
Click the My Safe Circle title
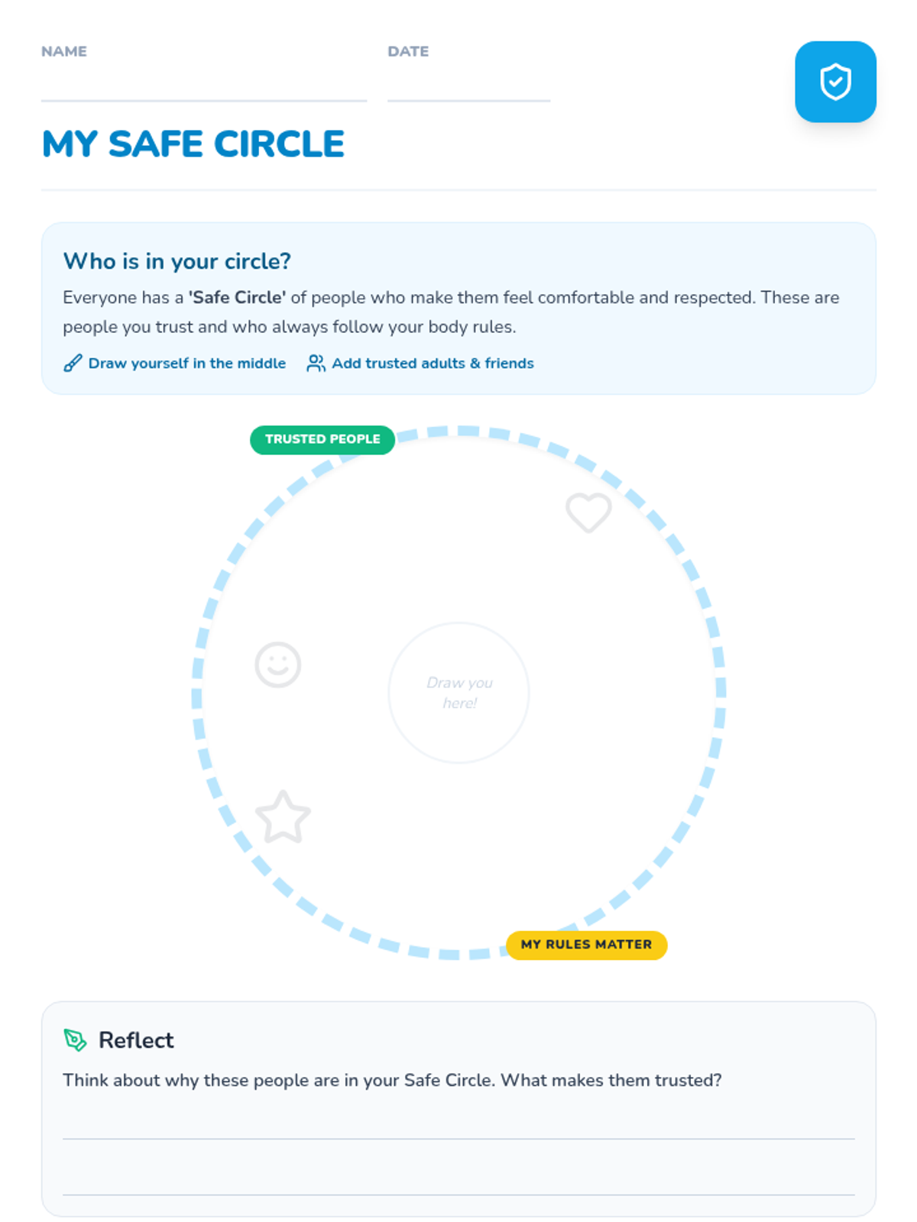tap(193, 144)
